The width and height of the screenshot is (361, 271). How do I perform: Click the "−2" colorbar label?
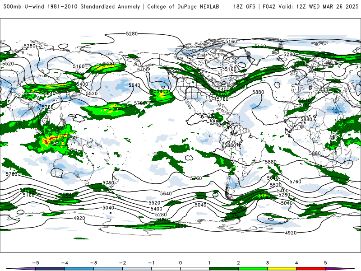122,263
